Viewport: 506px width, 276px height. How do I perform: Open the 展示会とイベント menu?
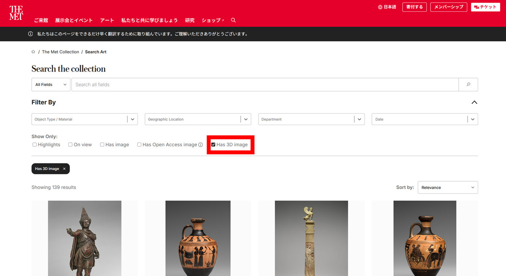pyautogui.click(x=74, y=20)
